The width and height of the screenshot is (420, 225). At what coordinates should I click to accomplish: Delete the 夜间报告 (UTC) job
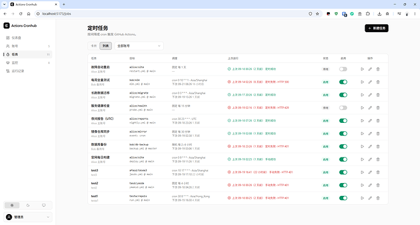tap(378, 120)
